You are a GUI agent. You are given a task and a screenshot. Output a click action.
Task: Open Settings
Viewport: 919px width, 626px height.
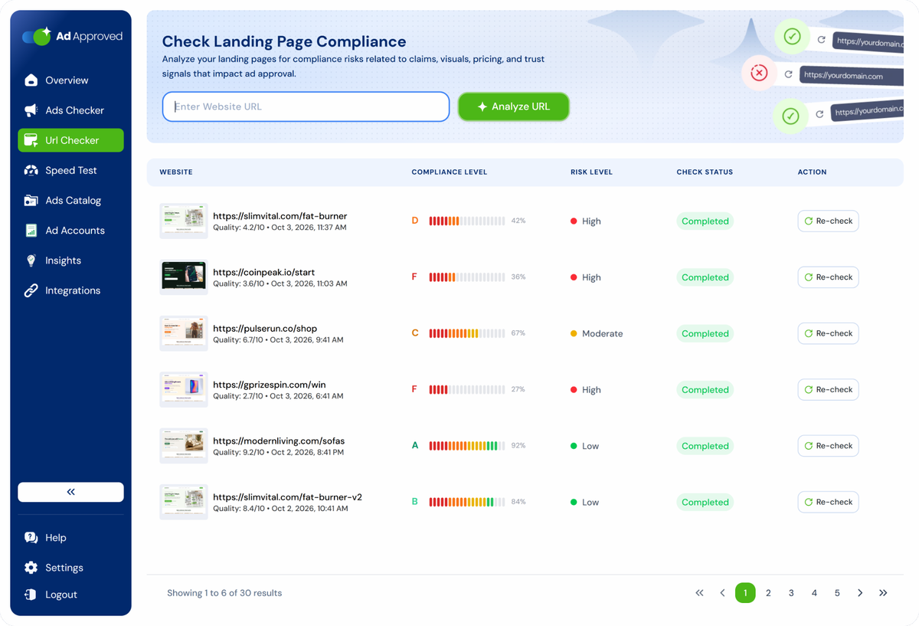70,568
